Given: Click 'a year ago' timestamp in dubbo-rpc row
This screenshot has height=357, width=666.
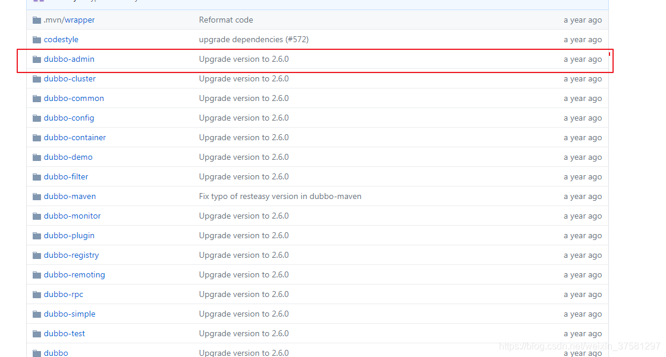Looking at the screenshot, I should coord(583,295).
